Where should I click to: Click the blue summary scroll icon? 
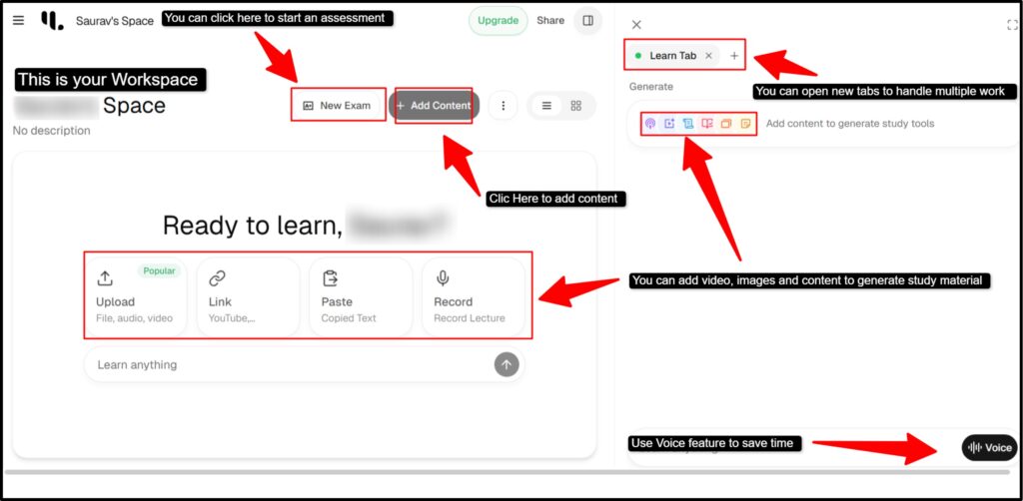(688, 123)
